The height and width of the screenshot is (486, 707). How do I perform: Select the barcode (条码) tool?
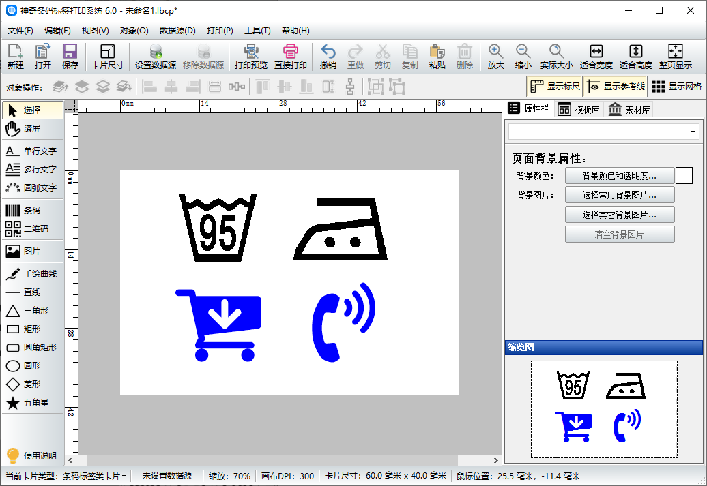coord(32,211)
